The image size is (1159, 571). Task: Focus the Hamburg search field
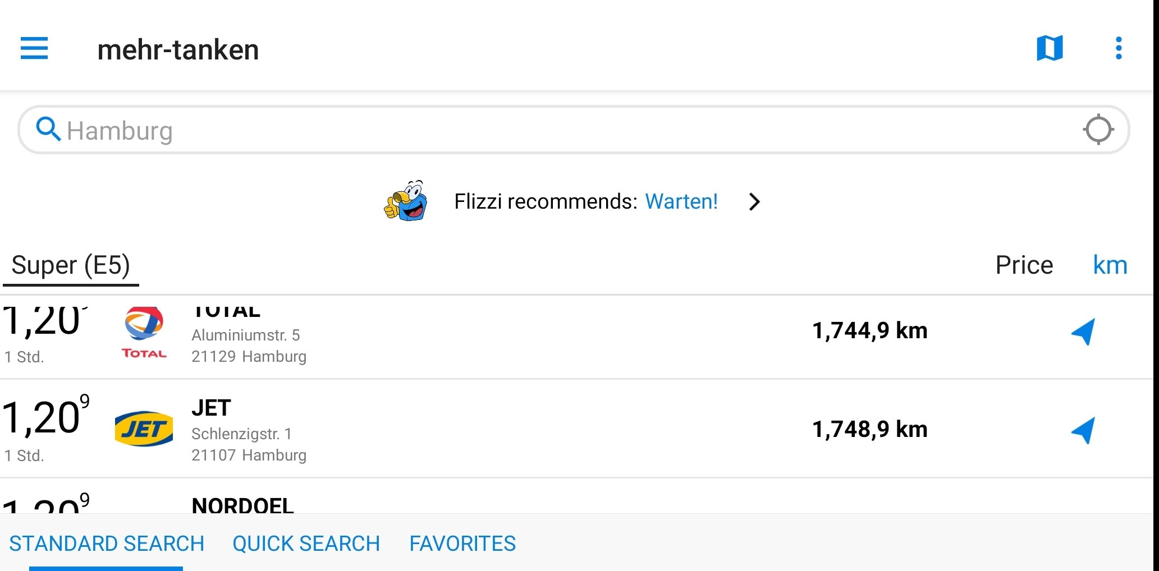574,130
